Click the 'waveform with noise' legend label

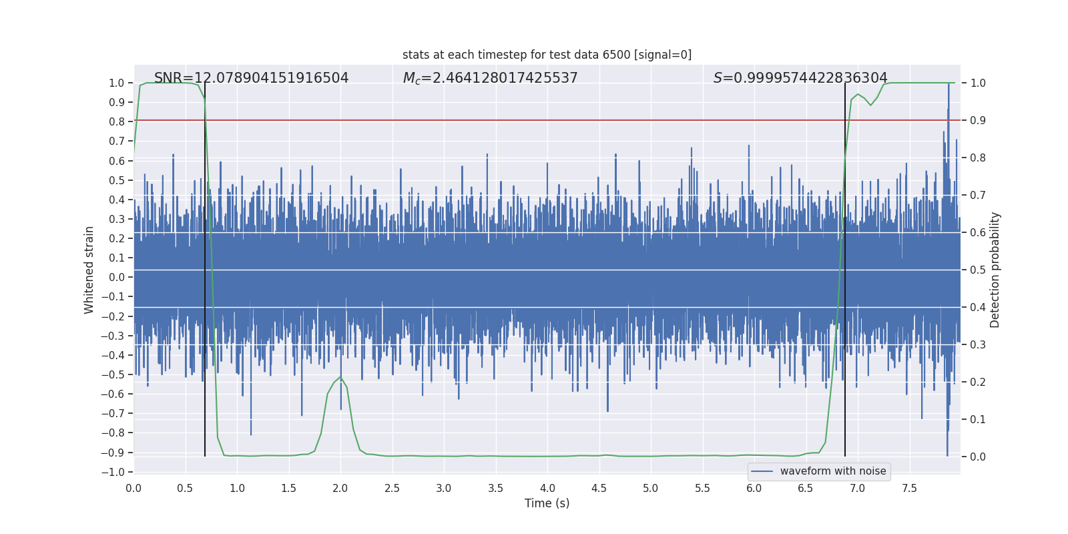pos(832,471)
